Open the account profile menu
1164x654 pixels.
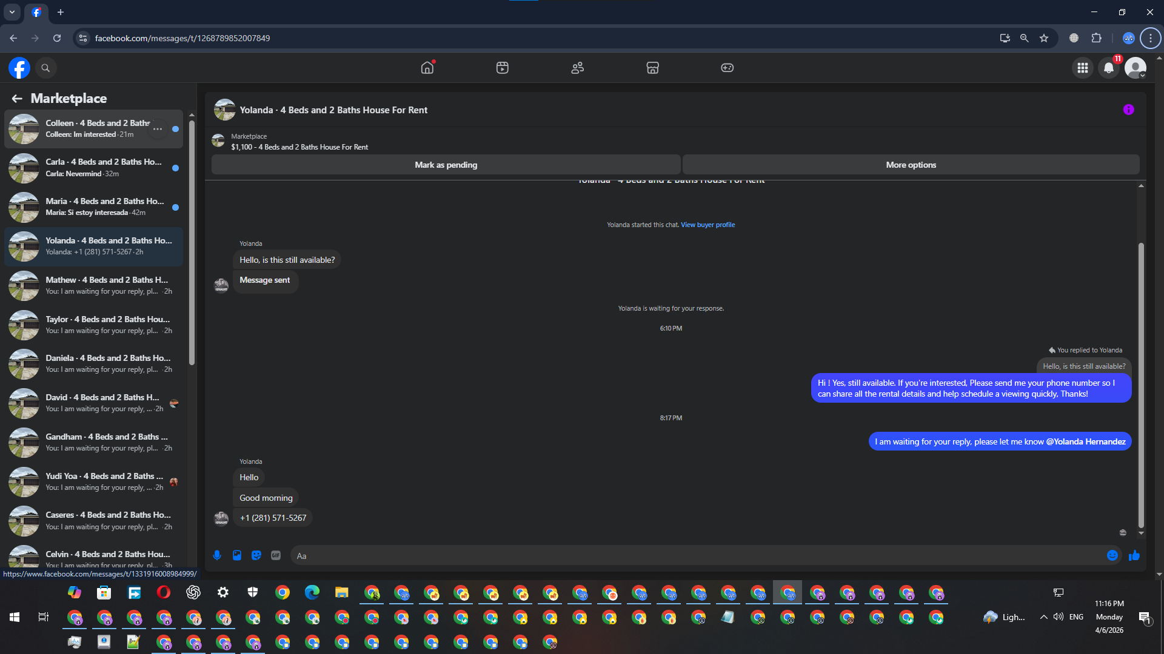coord(1136,68)
